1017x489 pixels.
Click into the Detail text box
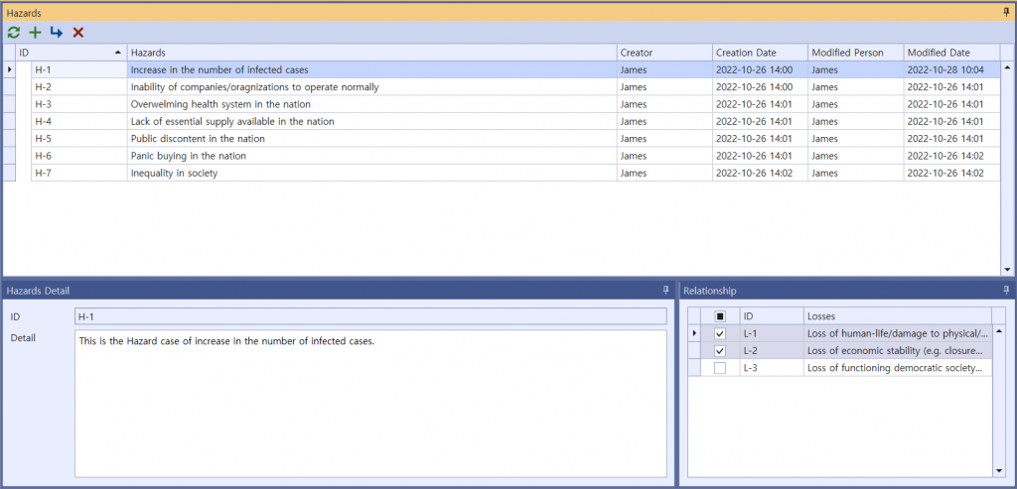coord(369,402)
